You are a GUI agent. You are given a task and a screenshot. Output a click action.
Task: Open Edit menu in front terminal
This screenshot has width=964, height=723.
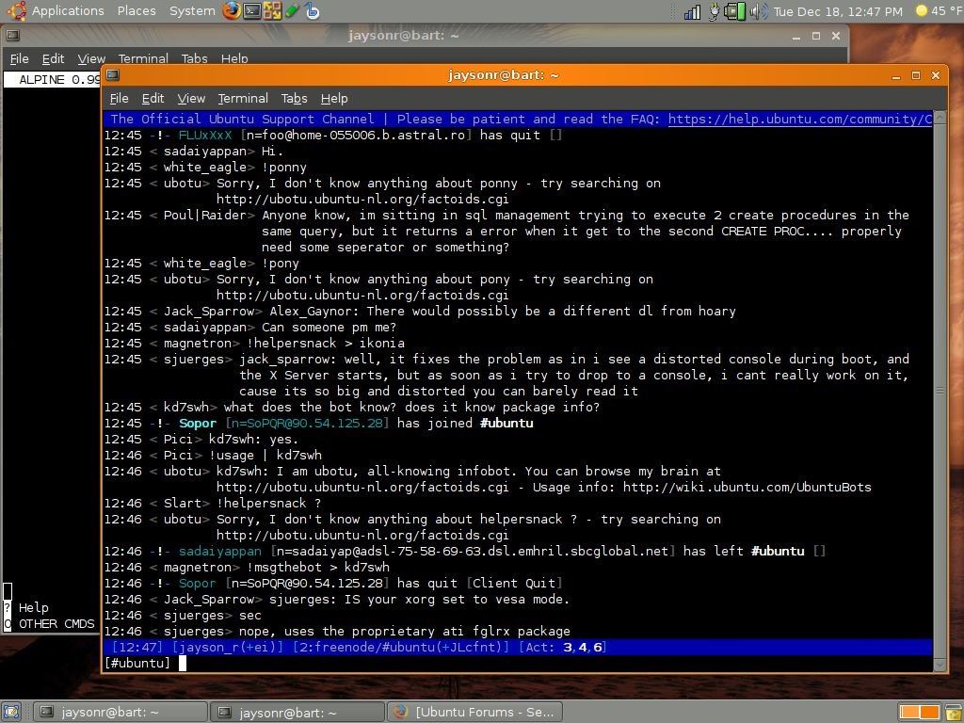(153, 98)
